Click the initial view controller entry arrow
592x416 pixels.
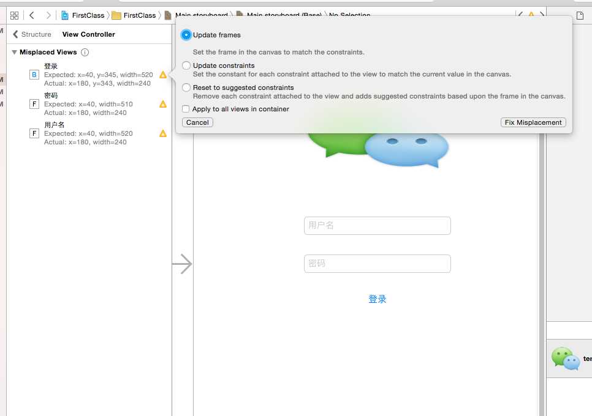(x=183, y=264)
